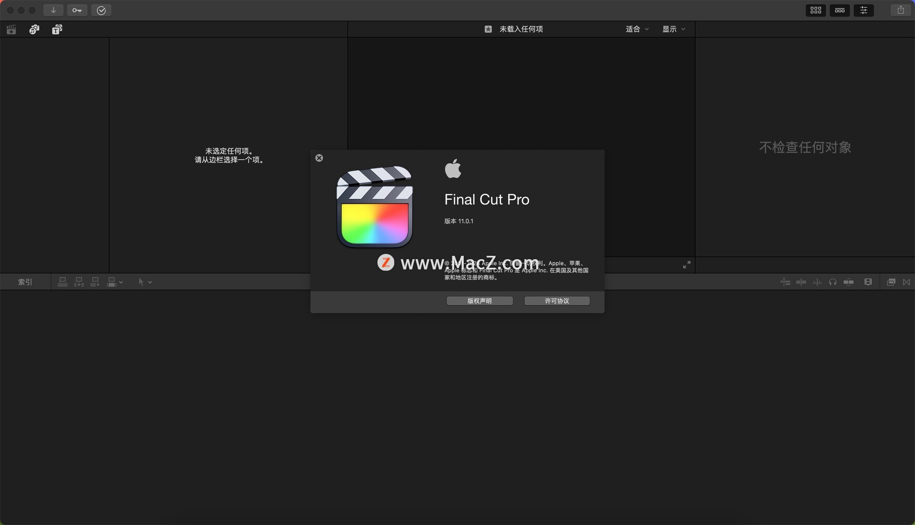
Task: Click the Apple logo in About dialog
Action: point(453,169)
